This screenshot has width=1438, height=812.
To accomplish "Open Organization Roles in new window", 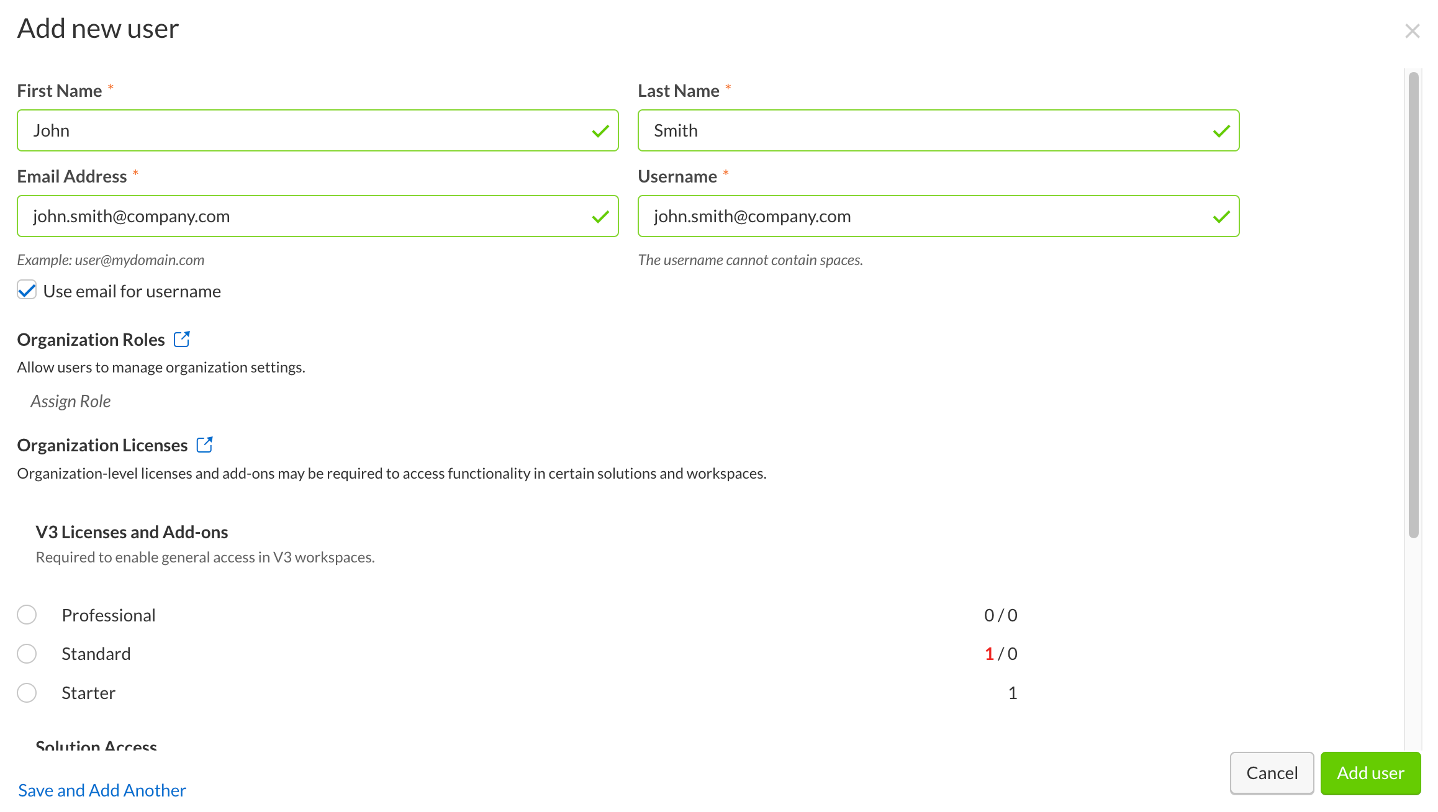I will (x=183, y=338).
